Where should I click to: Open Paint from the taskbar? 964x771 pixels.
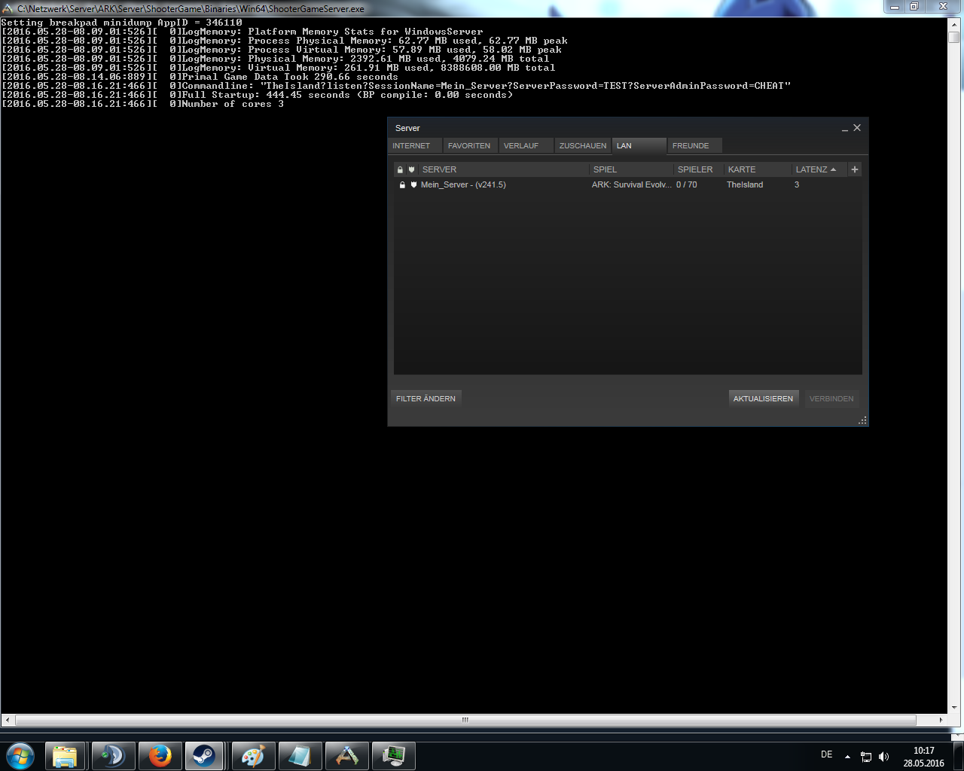coord(253,756)
